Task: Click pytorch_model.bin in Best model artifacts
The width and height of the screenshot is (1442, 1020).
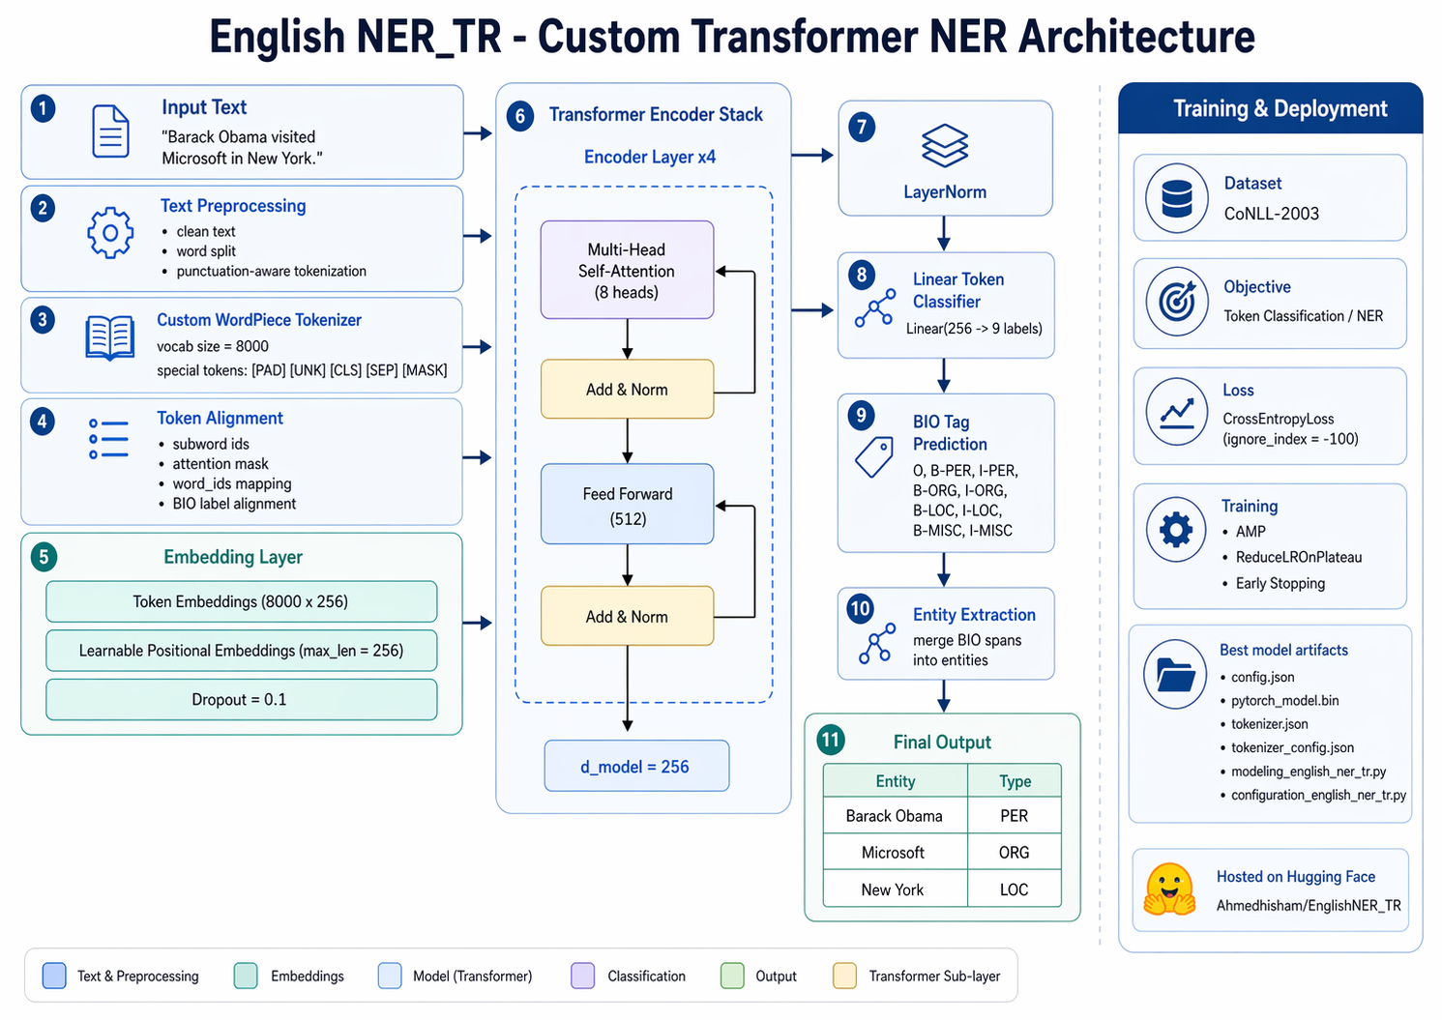Action: 1285,700
